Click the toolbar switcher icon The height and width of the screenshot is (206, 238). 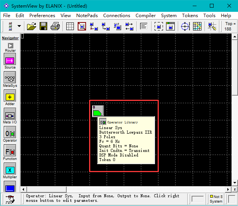10,26
